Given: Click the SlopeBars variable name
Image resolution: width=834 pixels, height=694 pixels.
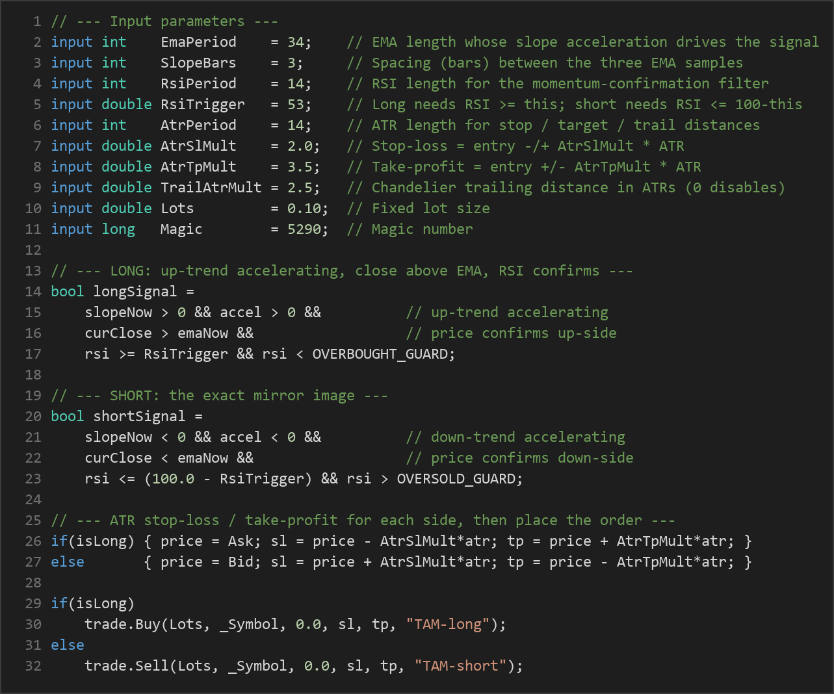Looking at the screenshot, I should click(198, 63).
